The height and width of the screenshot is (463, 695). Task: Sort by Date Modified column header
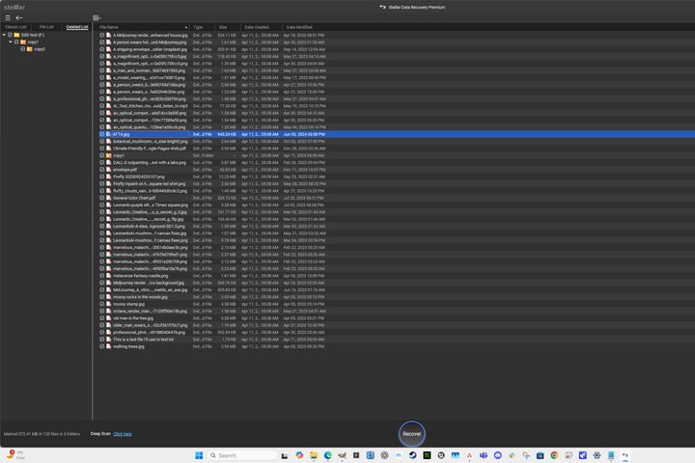(x=299, y=27)
